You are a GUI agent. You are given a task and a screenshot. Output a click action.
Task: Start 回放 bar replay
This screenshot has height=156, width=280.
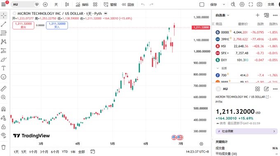click(128, 5)
